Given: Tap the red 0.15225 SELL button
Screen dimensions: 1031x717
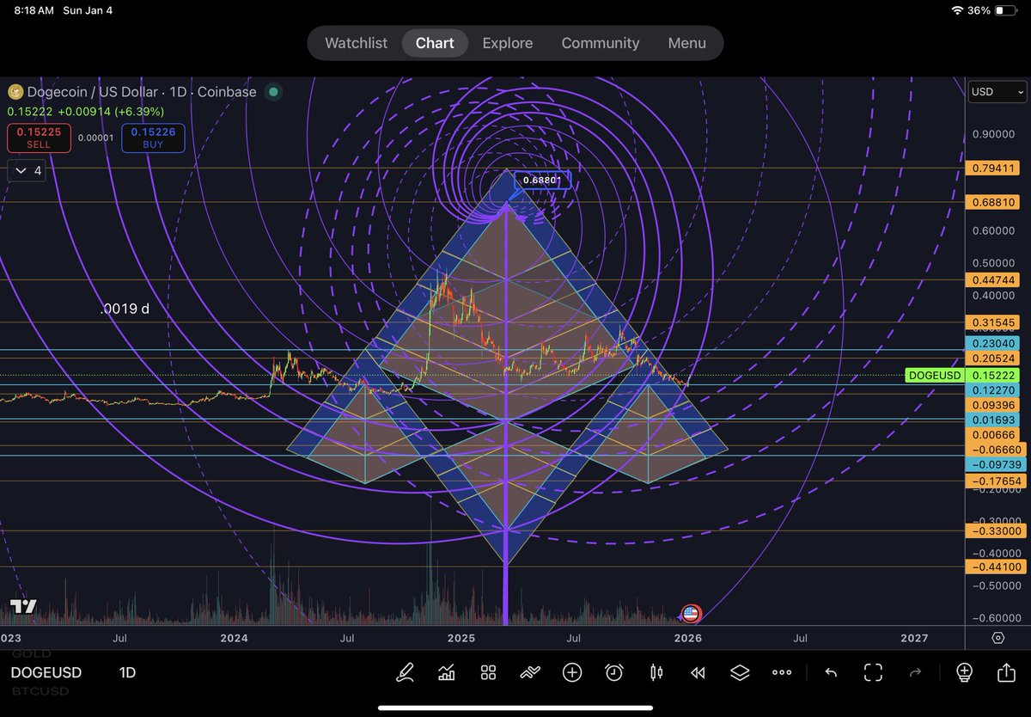Looking at the screenshot, I should coord(39,138).
